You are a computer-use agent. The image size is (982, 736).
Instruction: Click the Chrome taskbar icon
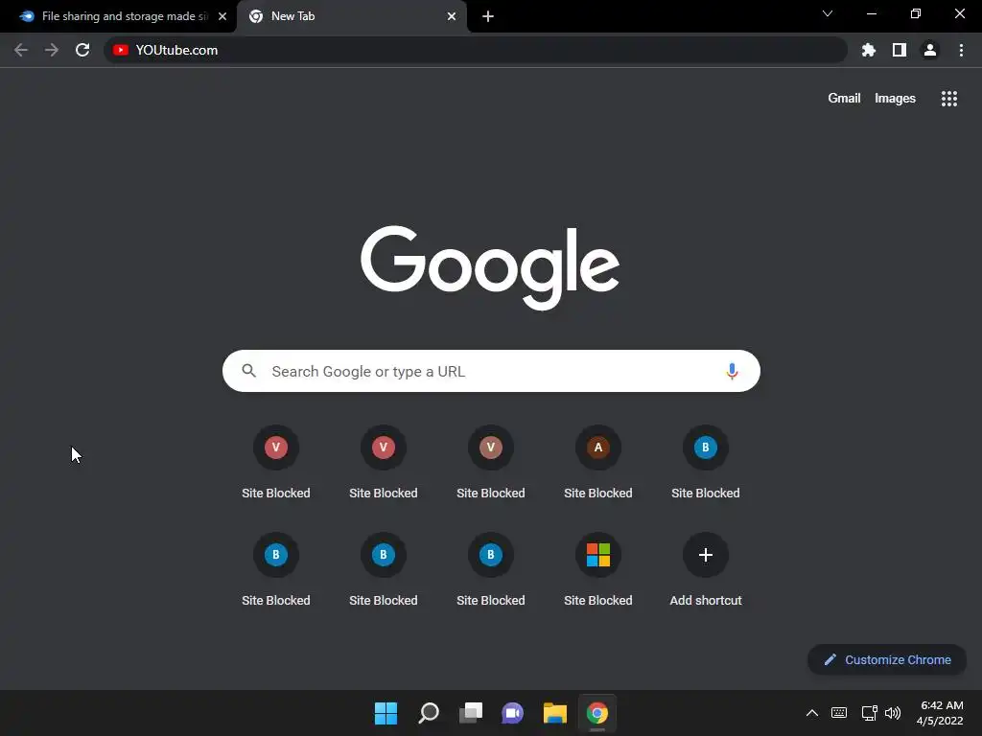(597, 713)
